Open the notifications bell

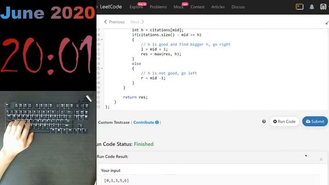(x=312, y=7)
